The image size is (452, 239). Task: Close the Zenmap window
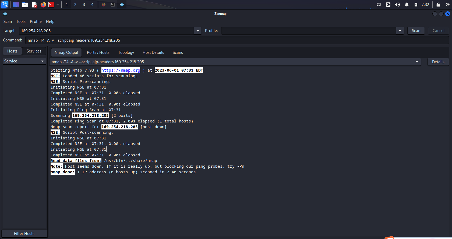448,14
